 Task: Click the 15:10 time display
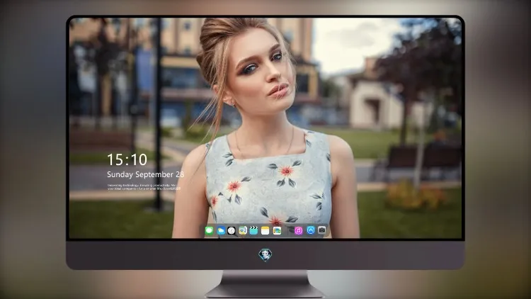(127, 159)
